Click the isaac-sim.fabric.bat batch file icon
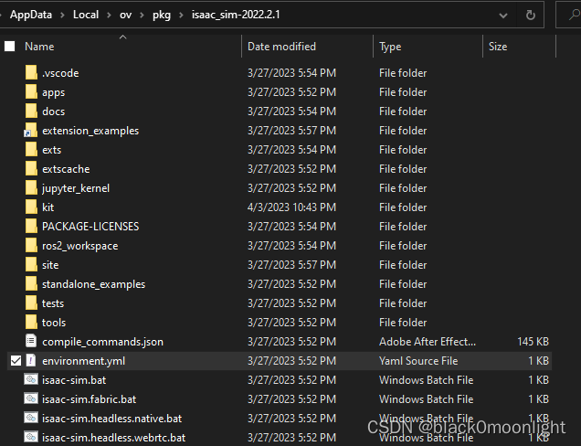The height and width of the screenshot is (446, 581). click(x=31, y=398)
